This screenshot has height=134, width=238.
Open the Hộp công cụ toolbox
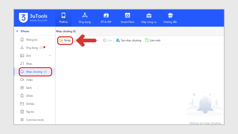149,18
